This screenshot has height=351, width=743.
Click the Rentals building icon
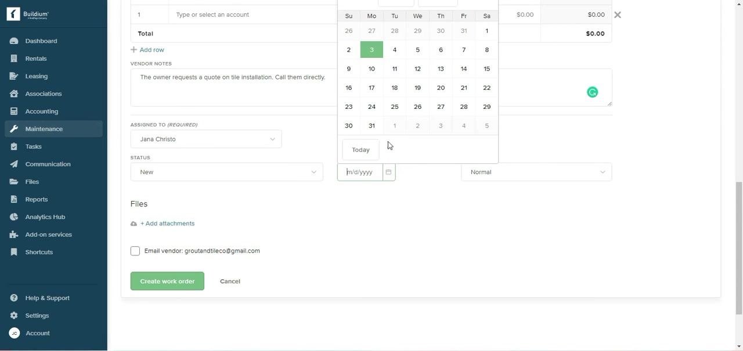pyautogui.click(x=14, y=58)
